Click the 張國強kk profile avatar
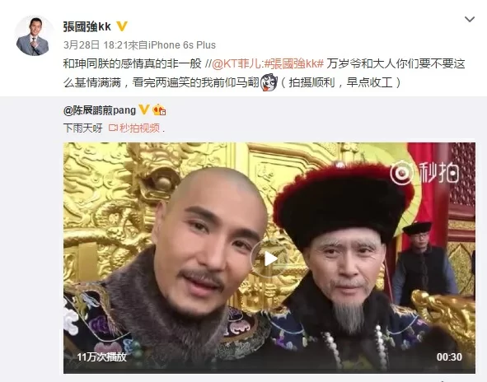This screenshot has height=382, width=487. (33, 36)
